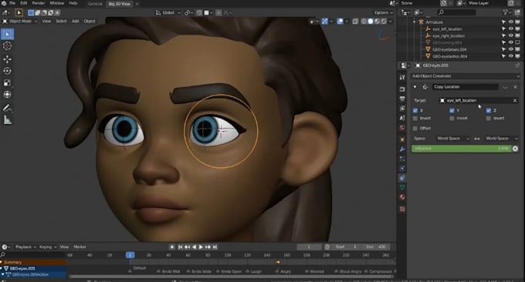Open the Keying menu in timeline

pyautogui.click(x=47, y=247)
